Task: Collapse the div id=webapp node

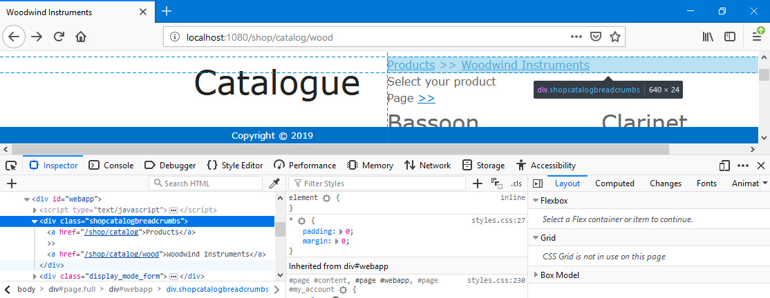Action: coord(26,199)
